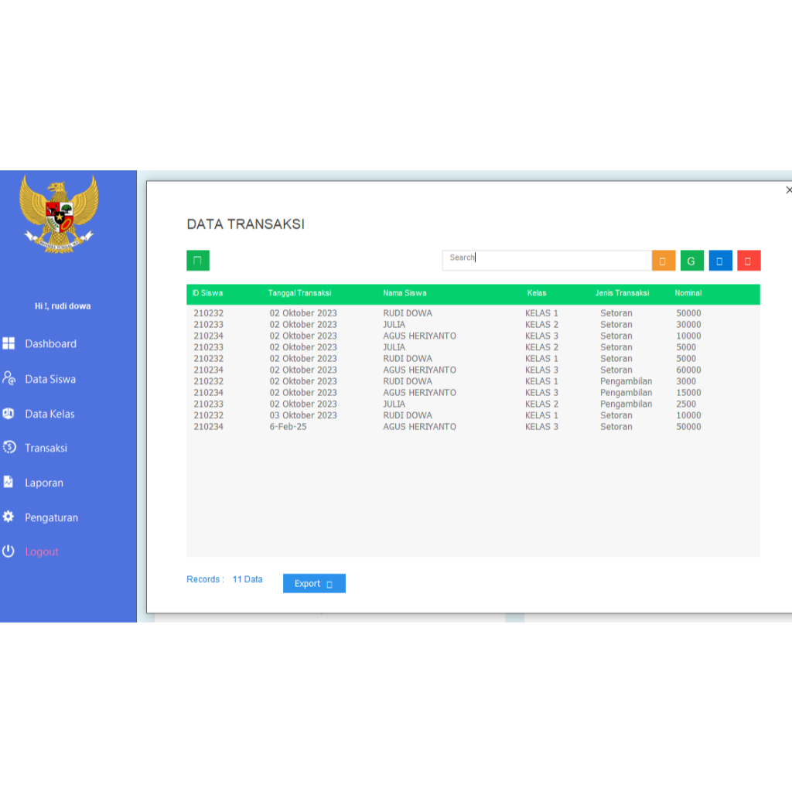Click the Data Siswa person icon
Screen dimensions: 792x792
pos(9,378)
